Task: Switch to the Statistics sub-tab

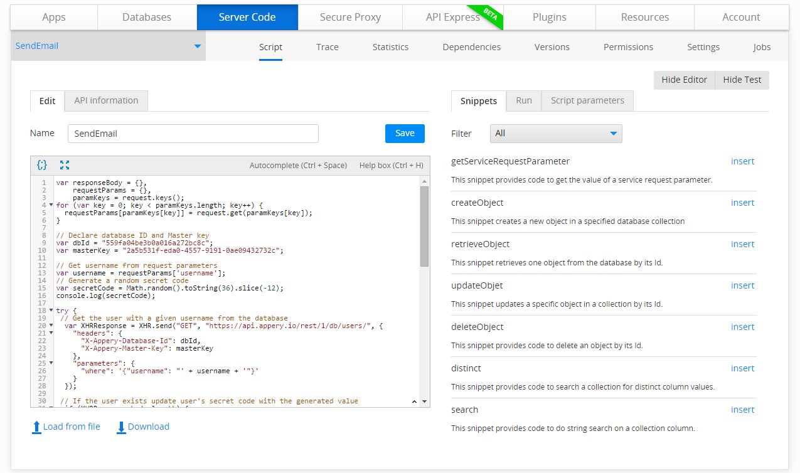Action: 390,47
